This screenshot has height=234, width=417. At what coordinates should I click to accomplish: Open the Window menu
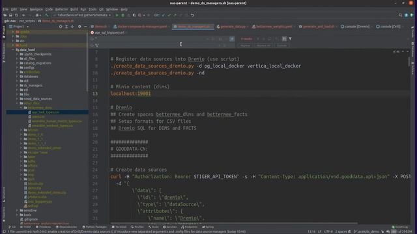[112, 9]
